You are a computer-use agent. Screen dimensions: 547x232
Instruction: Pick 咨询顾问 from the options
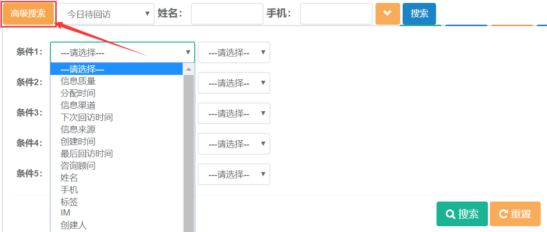click(78, 166)
